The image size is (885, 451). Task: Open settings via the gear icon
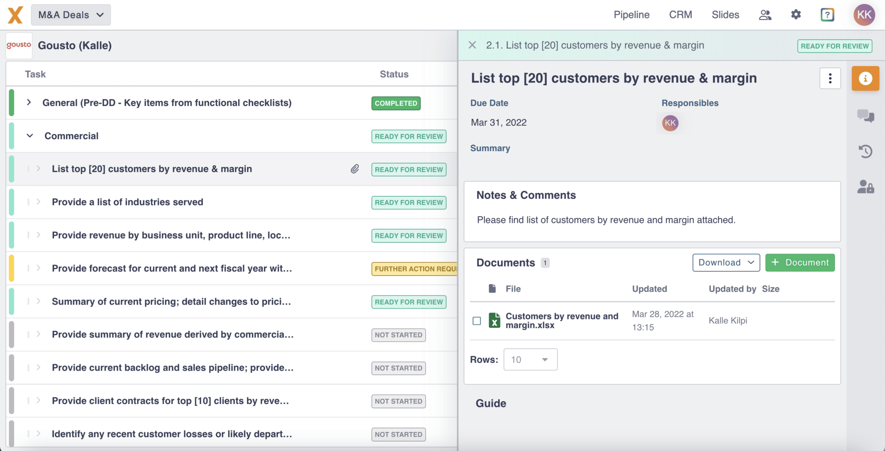coord(796,15)
